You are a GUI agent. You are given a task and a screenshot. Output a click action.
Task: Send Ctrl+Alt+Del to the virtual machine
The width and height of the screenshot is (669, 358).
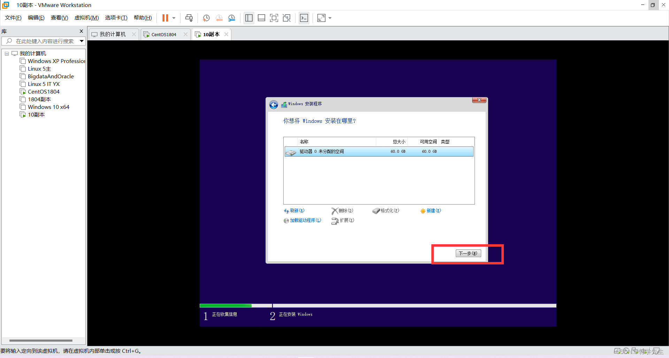[189, 18]
